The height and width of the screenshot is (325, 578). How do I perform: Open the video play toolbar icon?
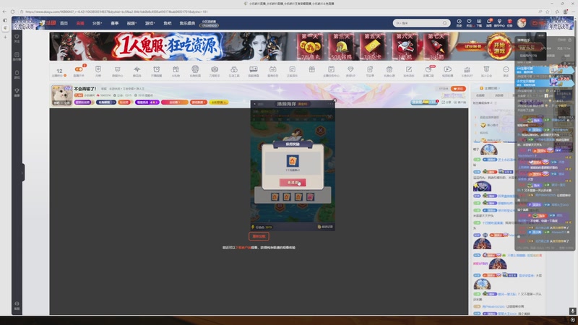click(x=447, y=71)
